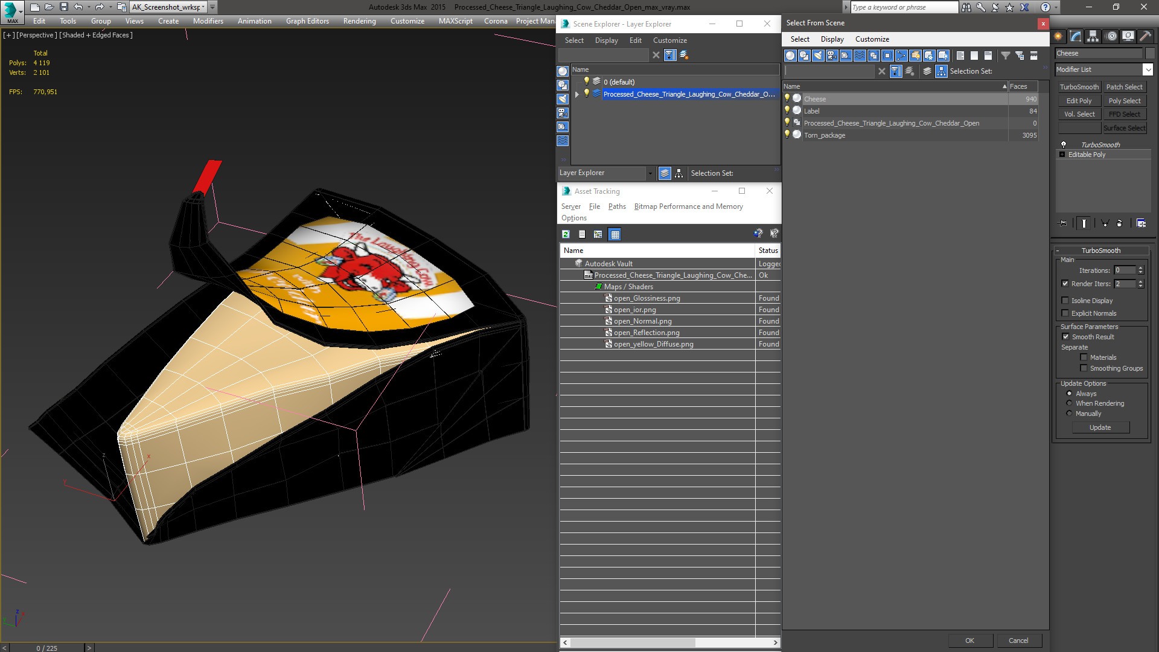
Task: Collapse TurboSmooth rollout header
Action: pos(1101,251)
